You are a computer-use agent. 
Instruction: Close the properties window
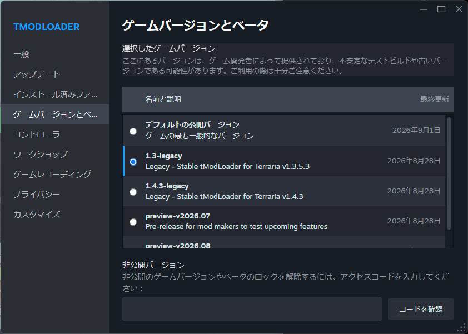coord(459,9)
